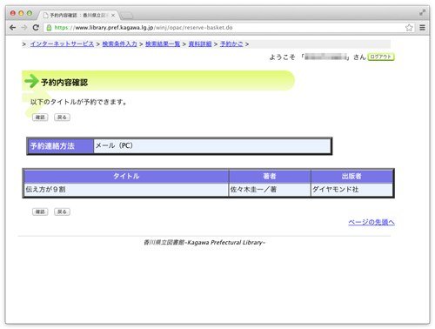The height and width of the screenshot is (329, 435).
Task: Close the 予約内容確認 tab
Action: 113,15
